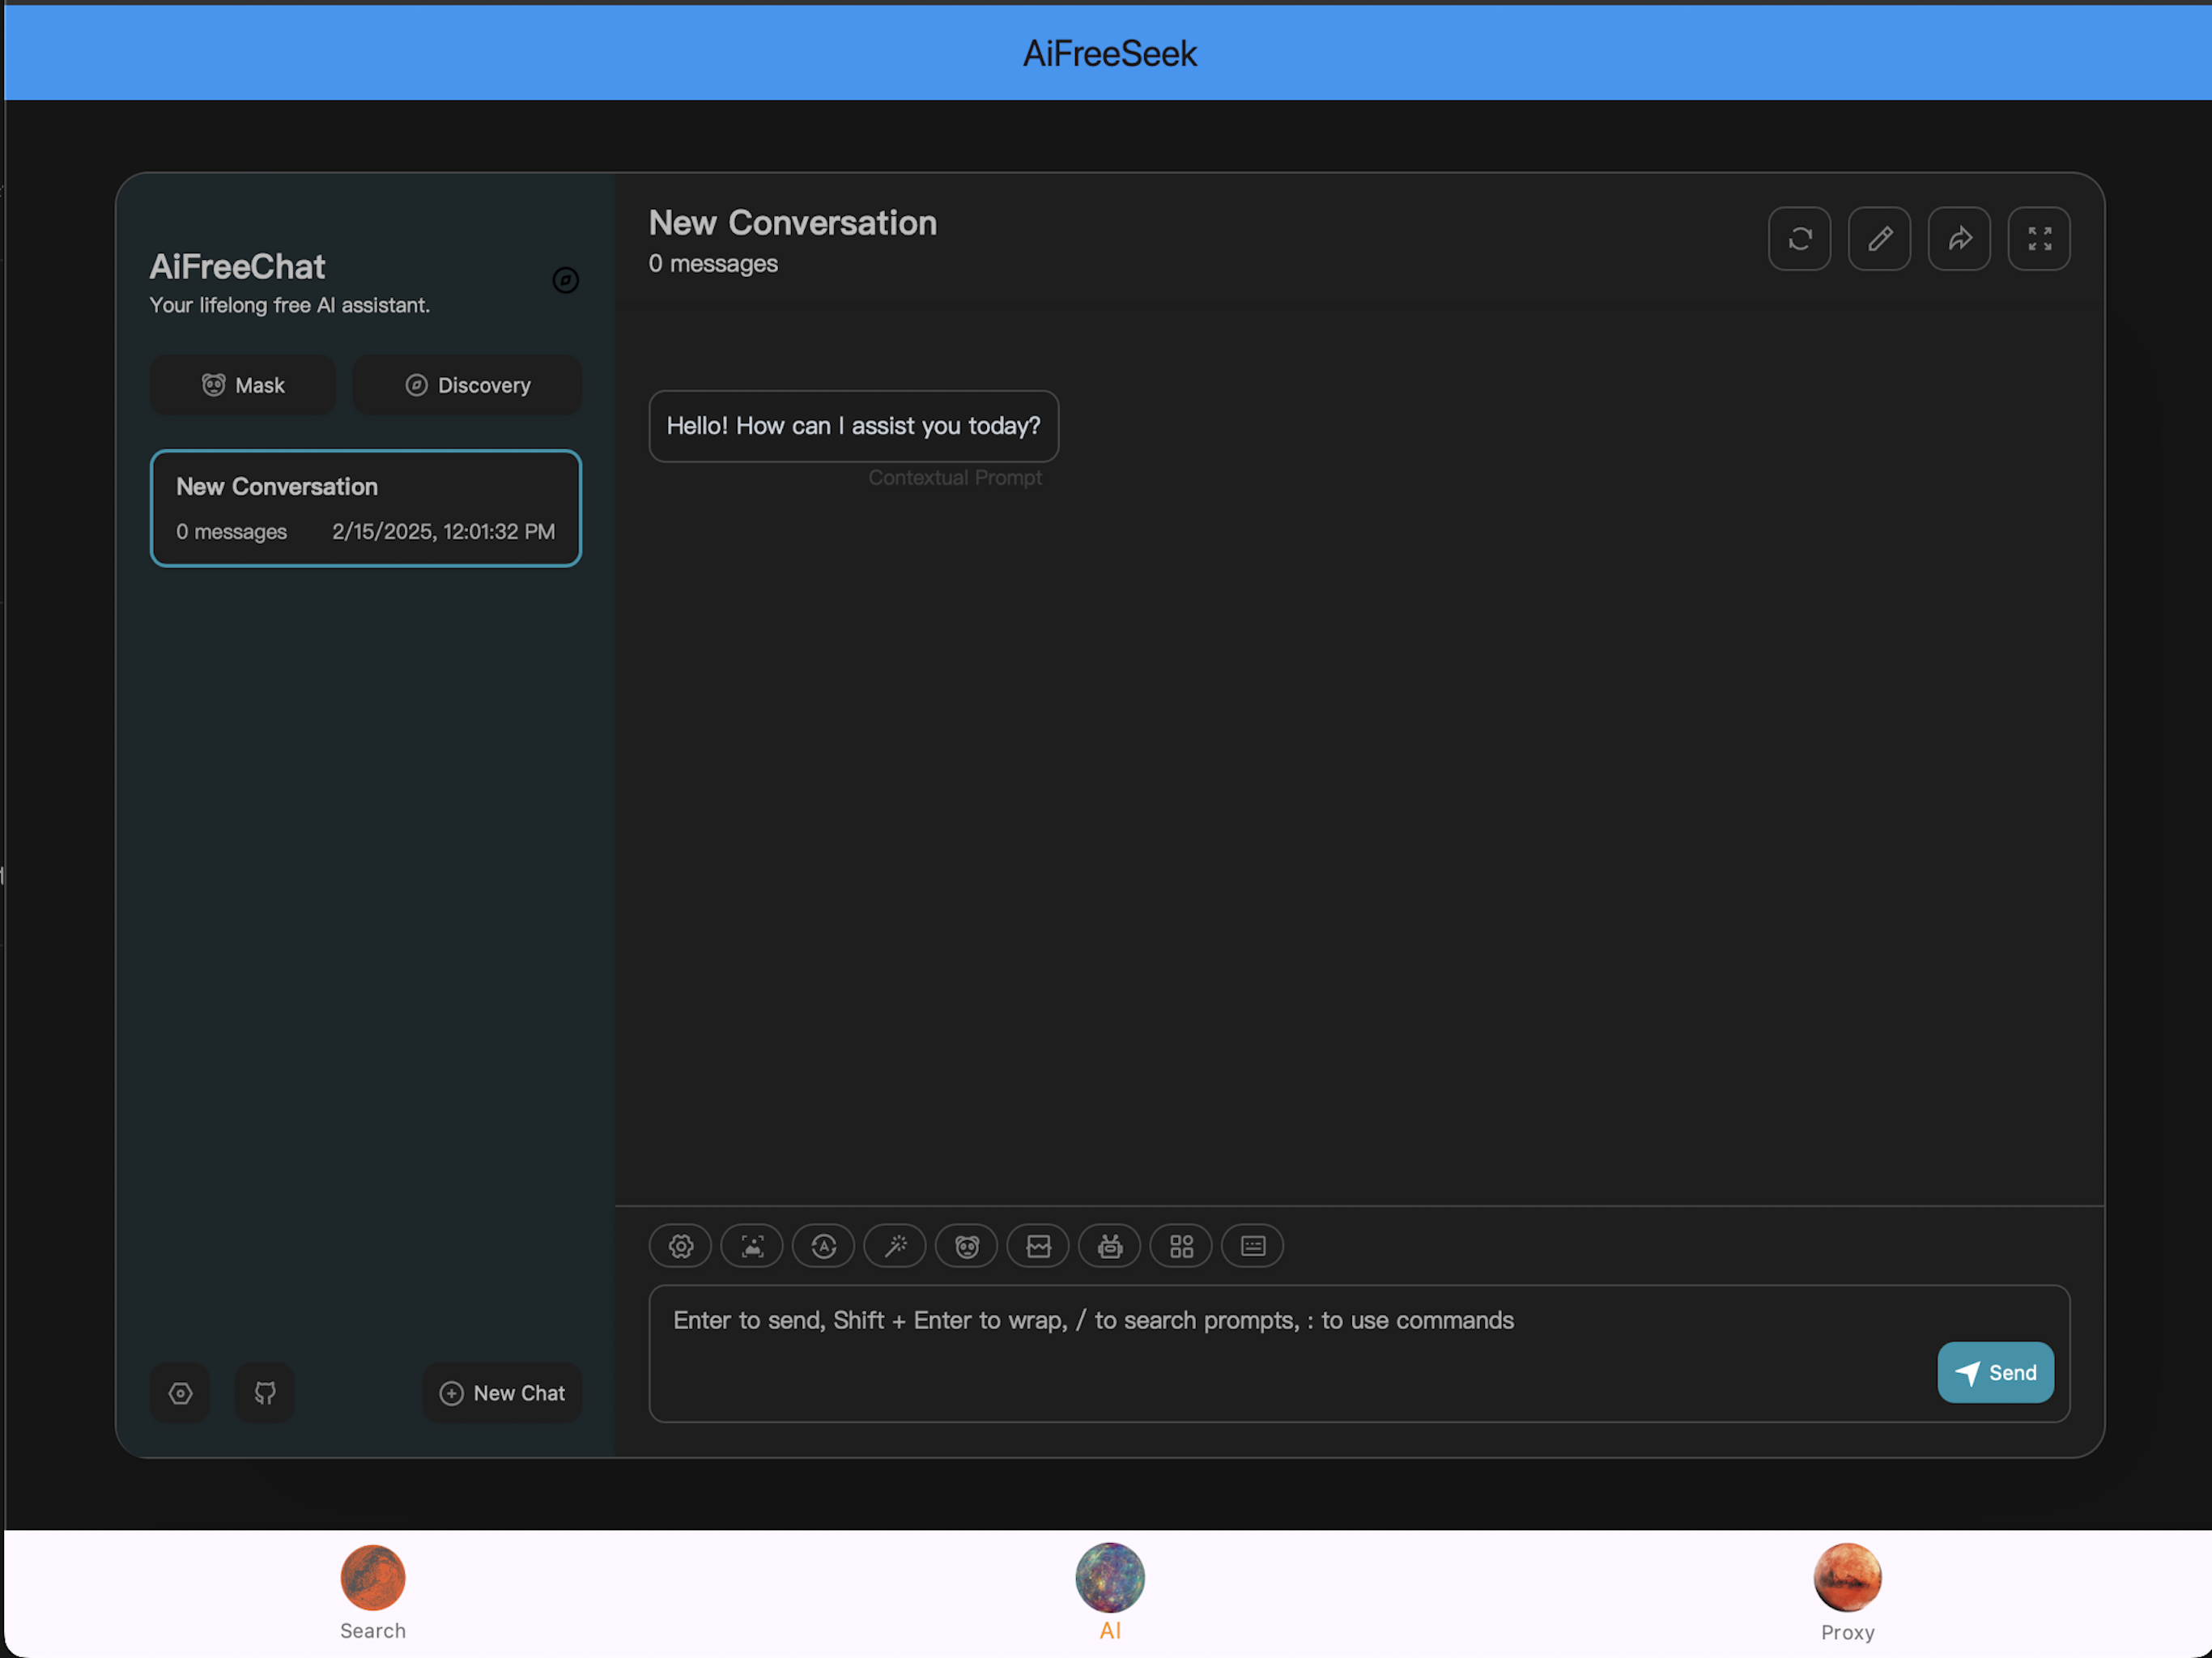Click the Send button
Screen dimensions: 2212x1658
[x=1996, y=1373]
